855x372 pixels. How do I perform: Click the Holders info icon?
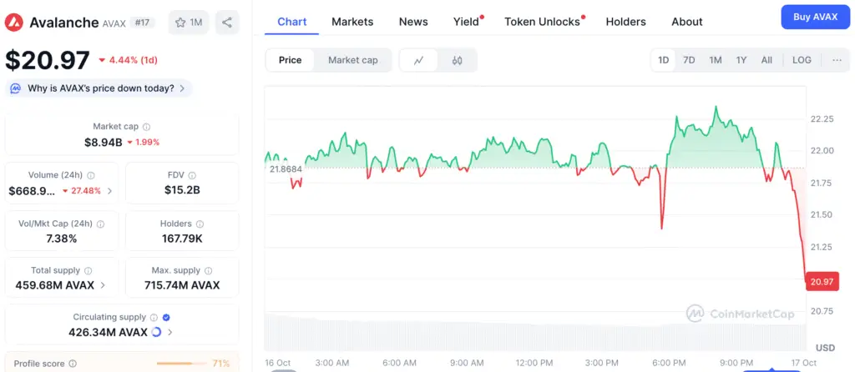point(200,224)
